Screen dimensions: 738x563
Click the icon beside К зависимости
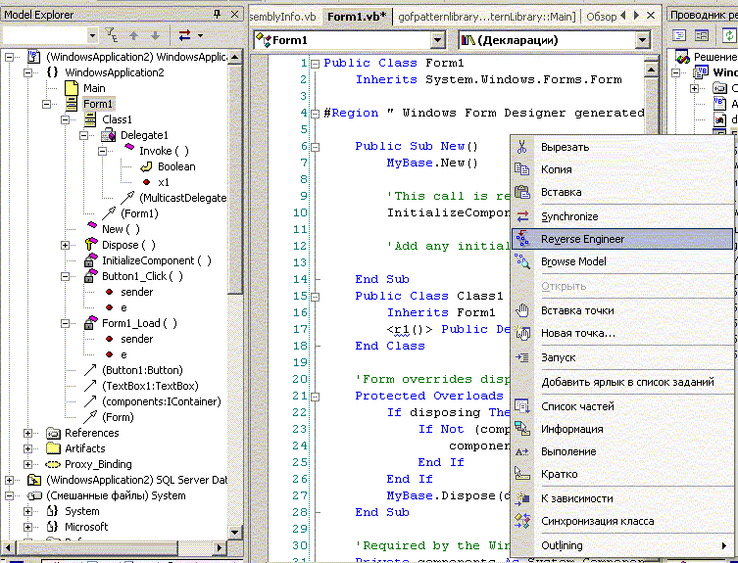coord(521,498)
